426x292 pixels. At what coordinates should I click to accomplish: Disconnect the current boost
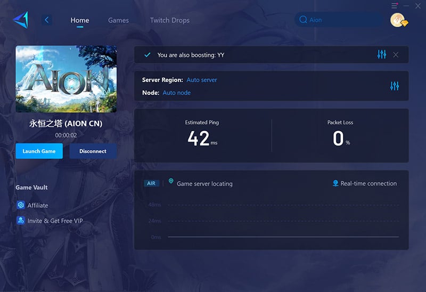tap(93, 151)
